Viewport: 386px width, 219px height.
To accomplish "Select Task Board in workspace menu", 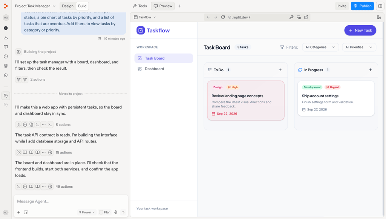I will (164, 58).
